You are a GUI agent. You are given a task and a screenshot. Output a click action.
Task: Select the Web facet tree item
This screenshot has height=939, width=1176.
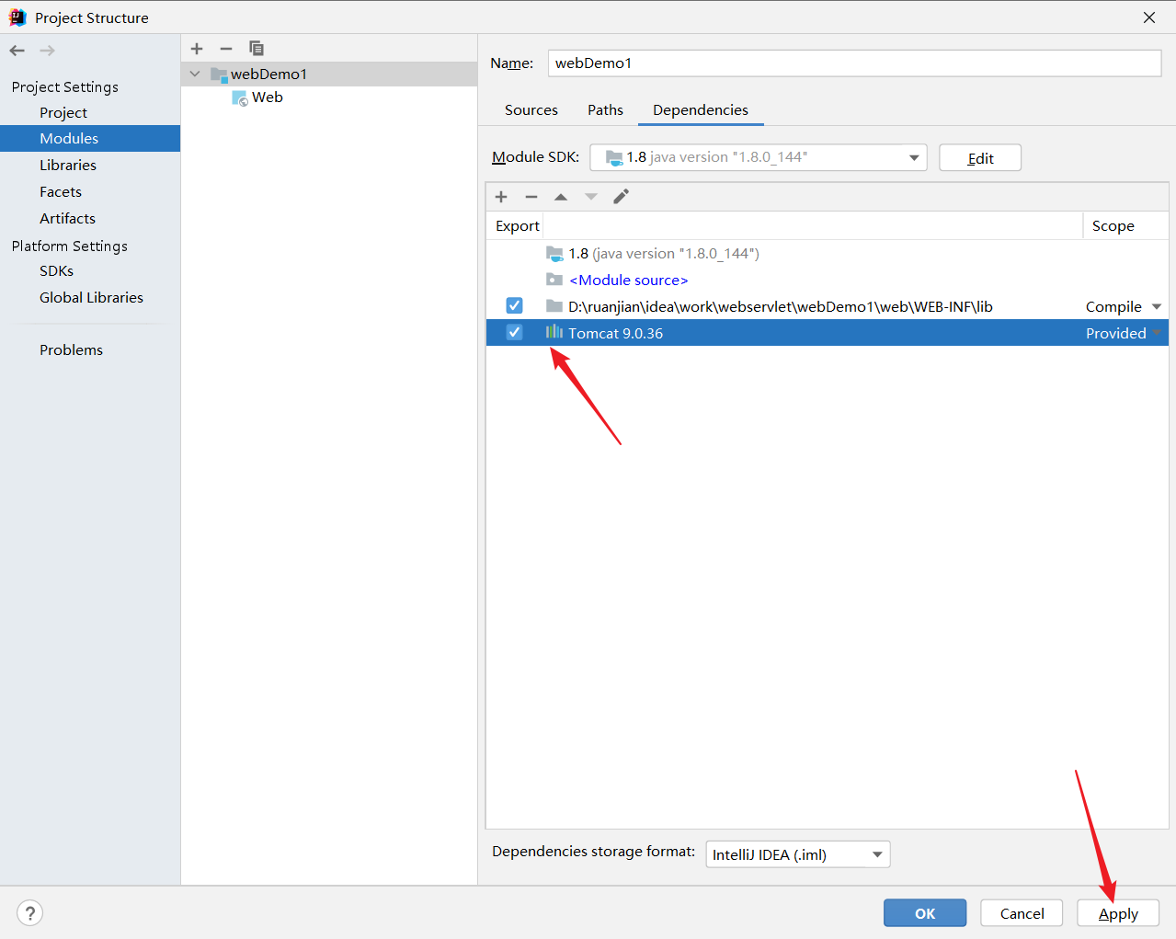[268, 97]
